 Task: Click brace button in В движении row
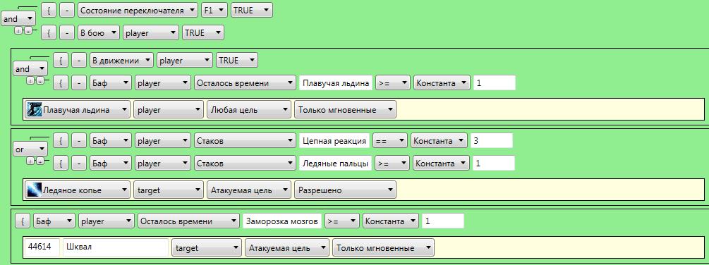tap(61, 60)
